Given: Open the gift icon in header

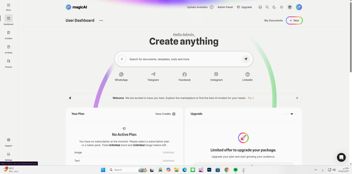Looking at the screenshot, I should (290, 7).
